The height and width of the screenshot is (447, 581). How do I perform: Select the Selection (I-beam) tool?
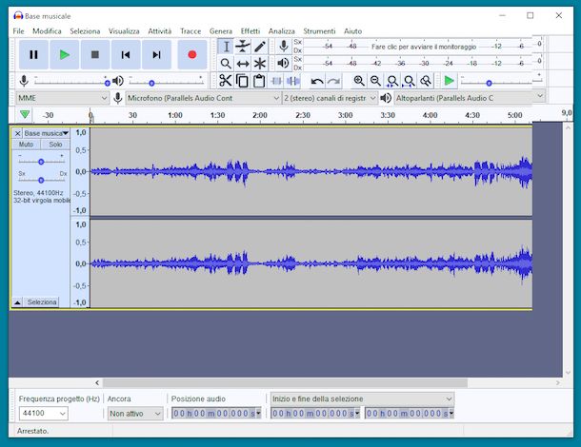point(226,47)
